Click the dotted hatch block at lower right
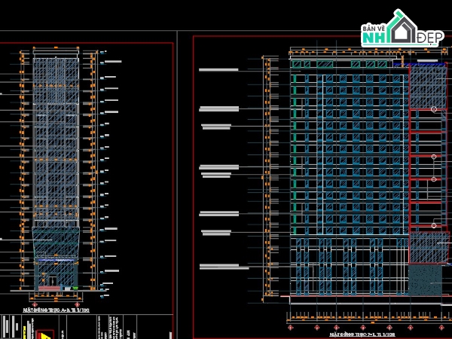 click(425, 280)
